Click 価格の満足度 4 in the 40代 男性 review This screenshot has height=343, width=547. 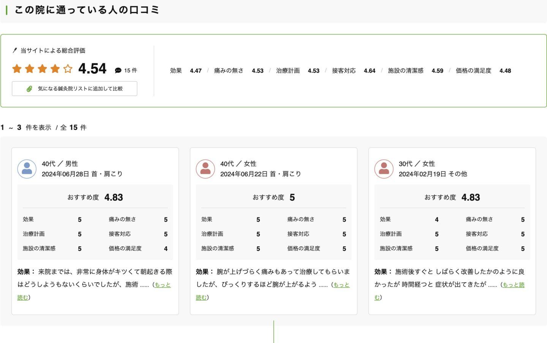click(138, 249)
